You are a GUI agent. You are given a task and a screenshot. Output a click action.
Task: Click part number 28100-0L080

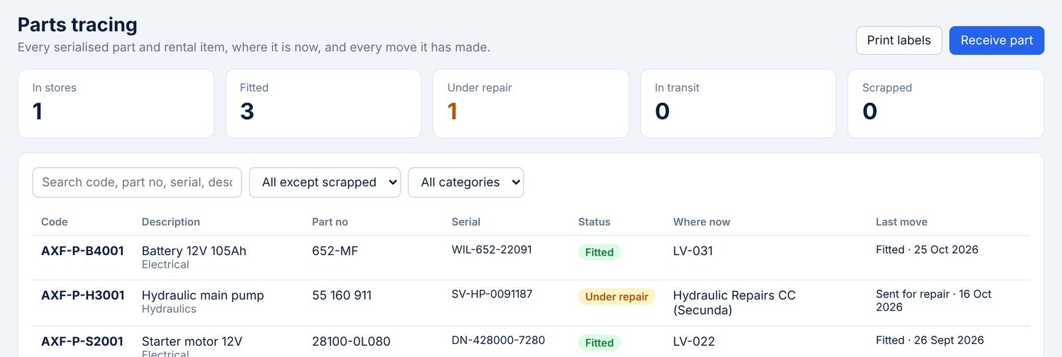click(351, 342)
